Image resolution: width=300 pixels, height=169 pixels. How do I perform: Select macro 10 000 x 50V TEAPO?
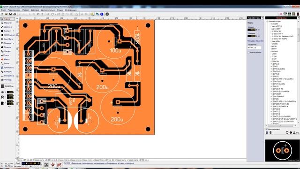(x=279, y=38)
